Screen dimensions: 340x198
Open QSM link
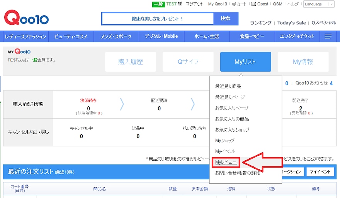[277, 4]
